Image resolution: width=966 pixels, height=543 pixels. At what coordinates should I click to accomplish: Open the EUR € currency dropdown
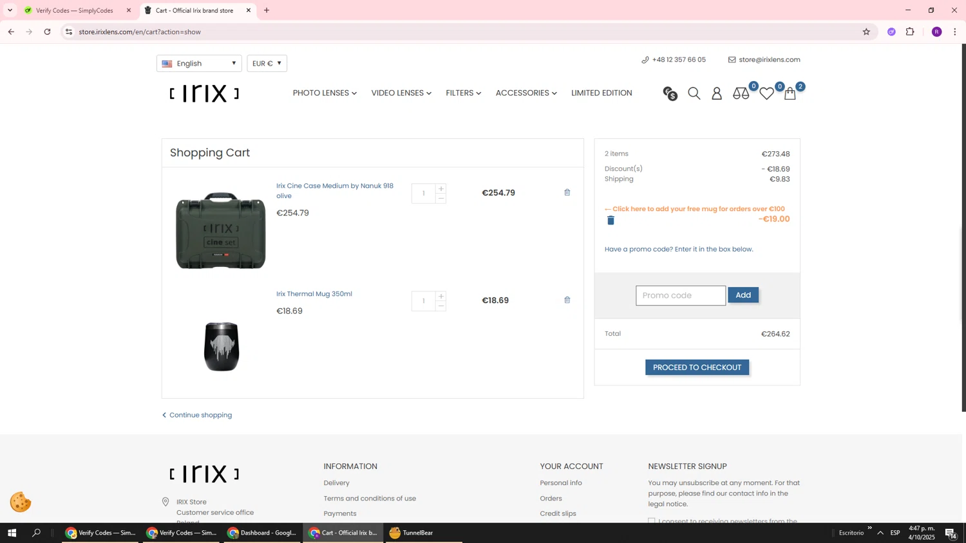coord(267,63)
